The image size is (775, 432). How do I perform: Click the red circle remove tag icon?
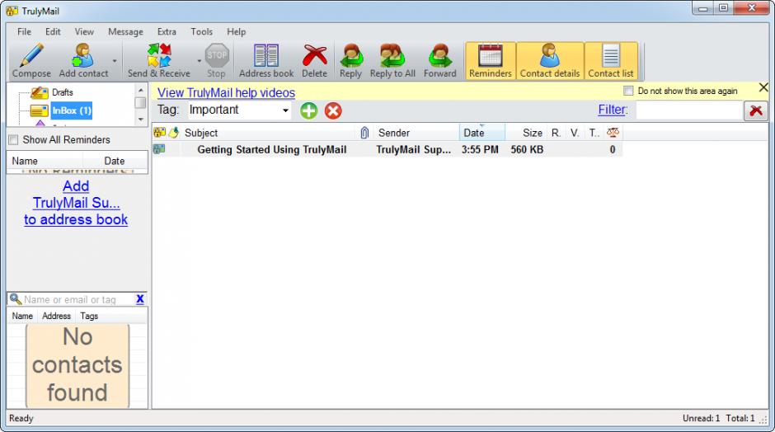[333, 110]
